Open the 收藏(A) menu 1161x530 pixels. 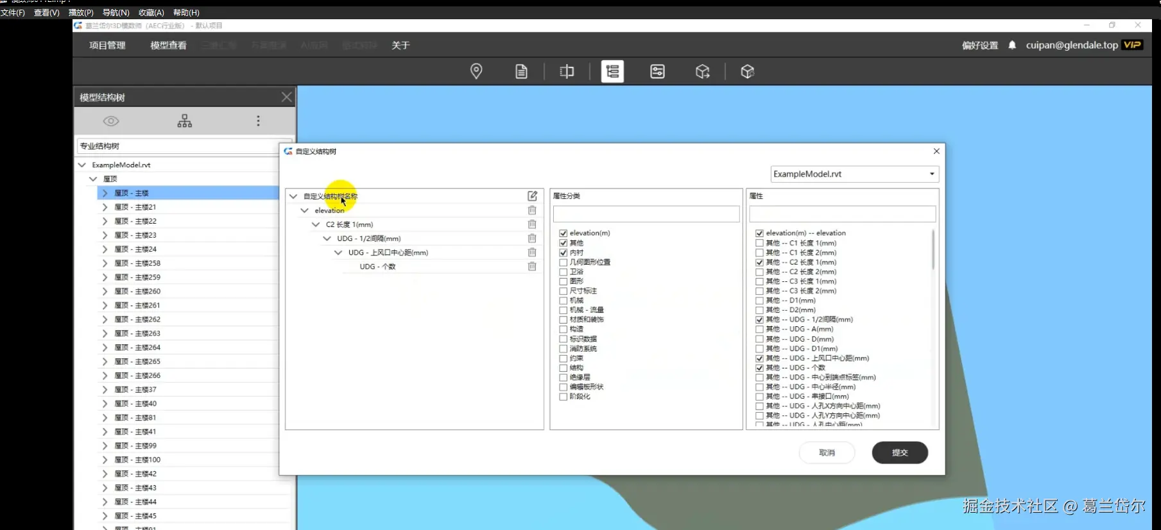coord(151,12)
